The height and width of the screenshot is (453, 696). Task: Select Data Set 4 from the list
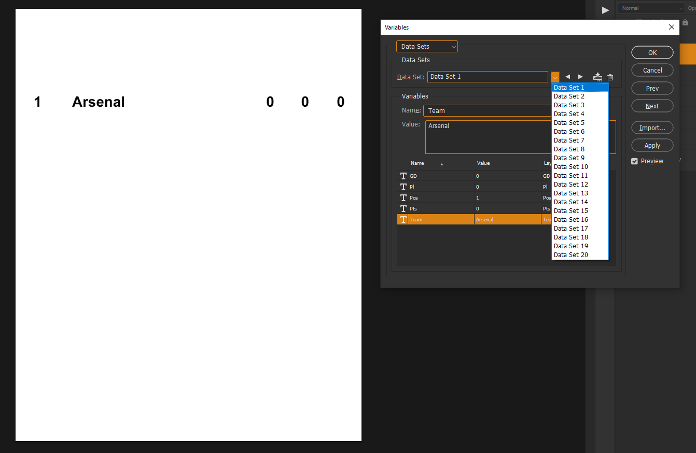click(x=580, y=114)
